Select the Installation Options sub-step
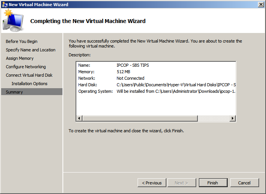Image resolution: width=266 pixels, height=194 pixels. [x=30, y=84]
